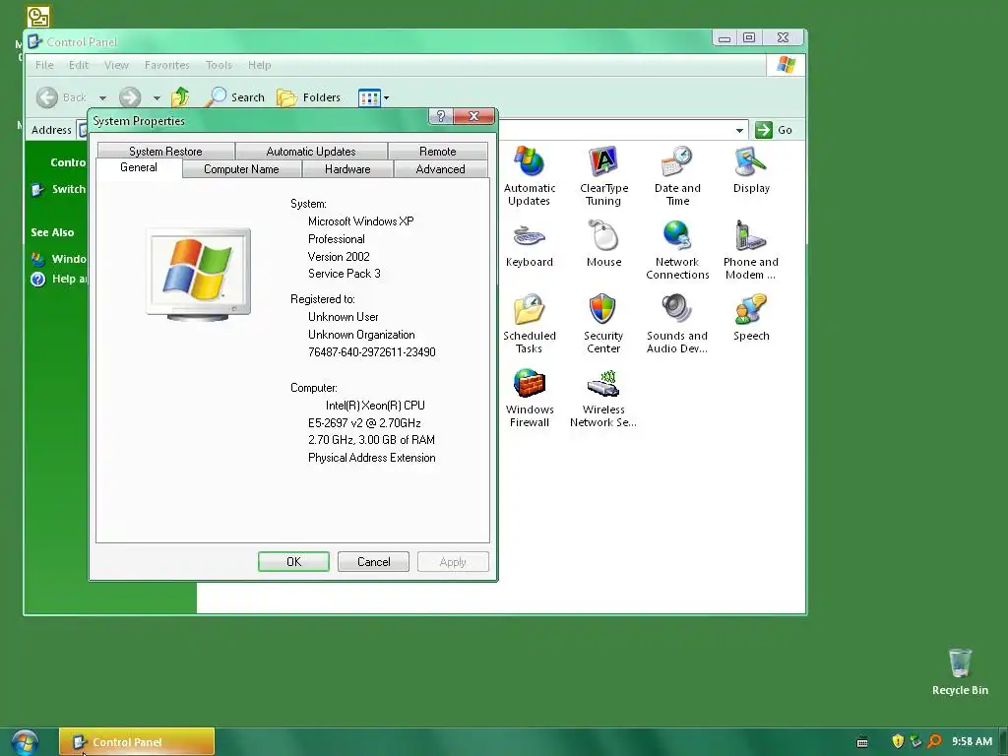This screenshot has height=756, width=1008.
Task: Open the Start button orb
Action: tap(25, 742)
